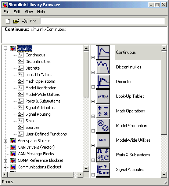Click the Model Verification block icon
Viewport: 169px width, 186px height.
103,126
